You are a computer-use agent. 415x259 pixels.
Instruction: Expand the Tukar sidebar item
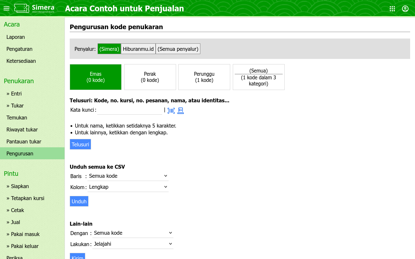tap(32, 106)
